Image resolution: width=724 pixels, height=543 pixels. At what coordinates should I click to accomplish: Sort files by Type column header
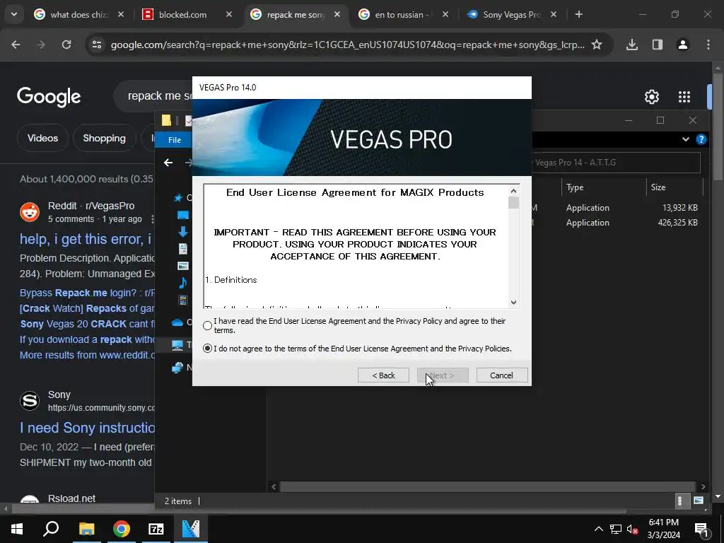coord(575,187)
